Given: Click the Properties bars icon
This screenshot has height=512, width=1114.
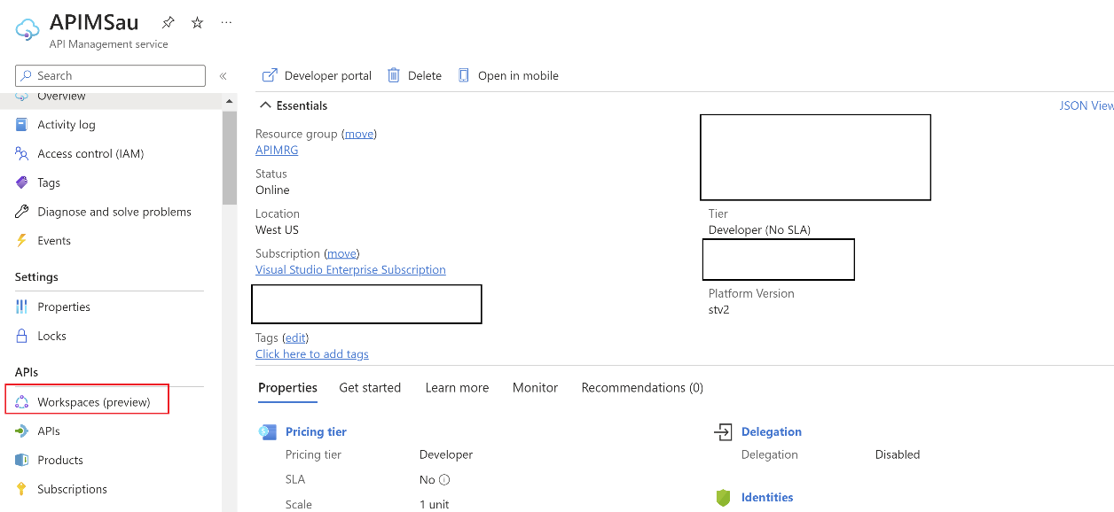Looking at the screenshot, I should tap(21, 306).
